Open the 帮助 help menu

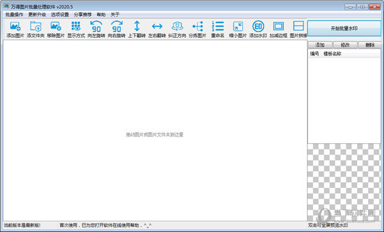[101, 15]
